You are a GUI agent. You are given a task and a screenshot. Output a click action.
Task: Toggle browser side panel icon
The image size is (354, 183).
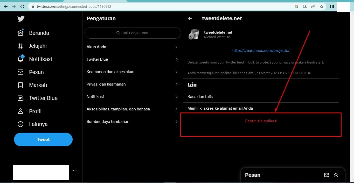(332, 6)
